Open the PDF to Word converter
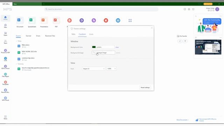This screenshot has width=224, height=126. coord(6,67)
